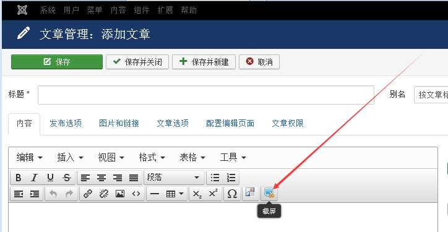This screenshot has height=232, width=448.
Task: Toggle strikethrough formatting
Action: click(67, 178)
